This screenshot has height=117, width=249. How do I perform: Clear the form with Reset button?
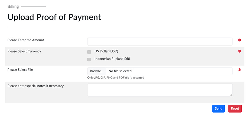235,109
